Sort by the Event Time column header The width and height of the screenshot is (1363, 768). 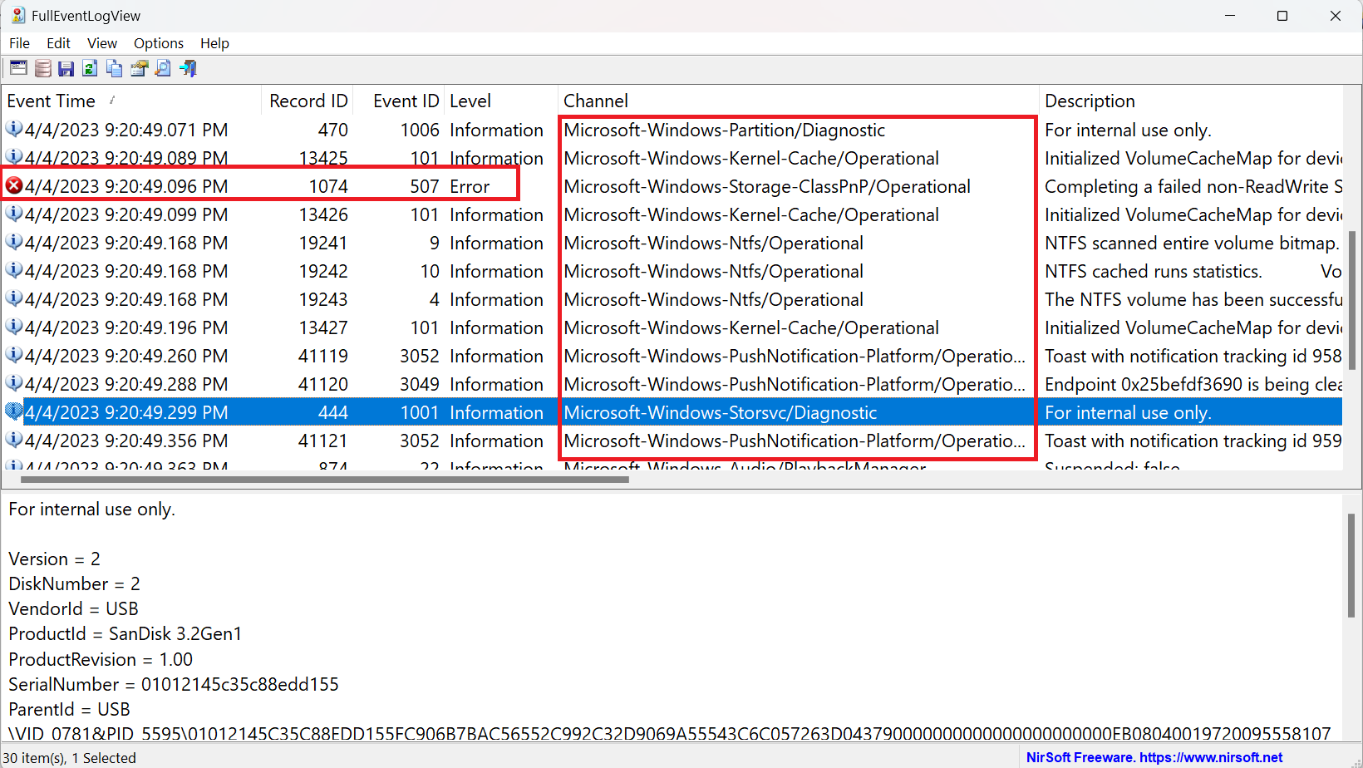(x=131, y=101)
